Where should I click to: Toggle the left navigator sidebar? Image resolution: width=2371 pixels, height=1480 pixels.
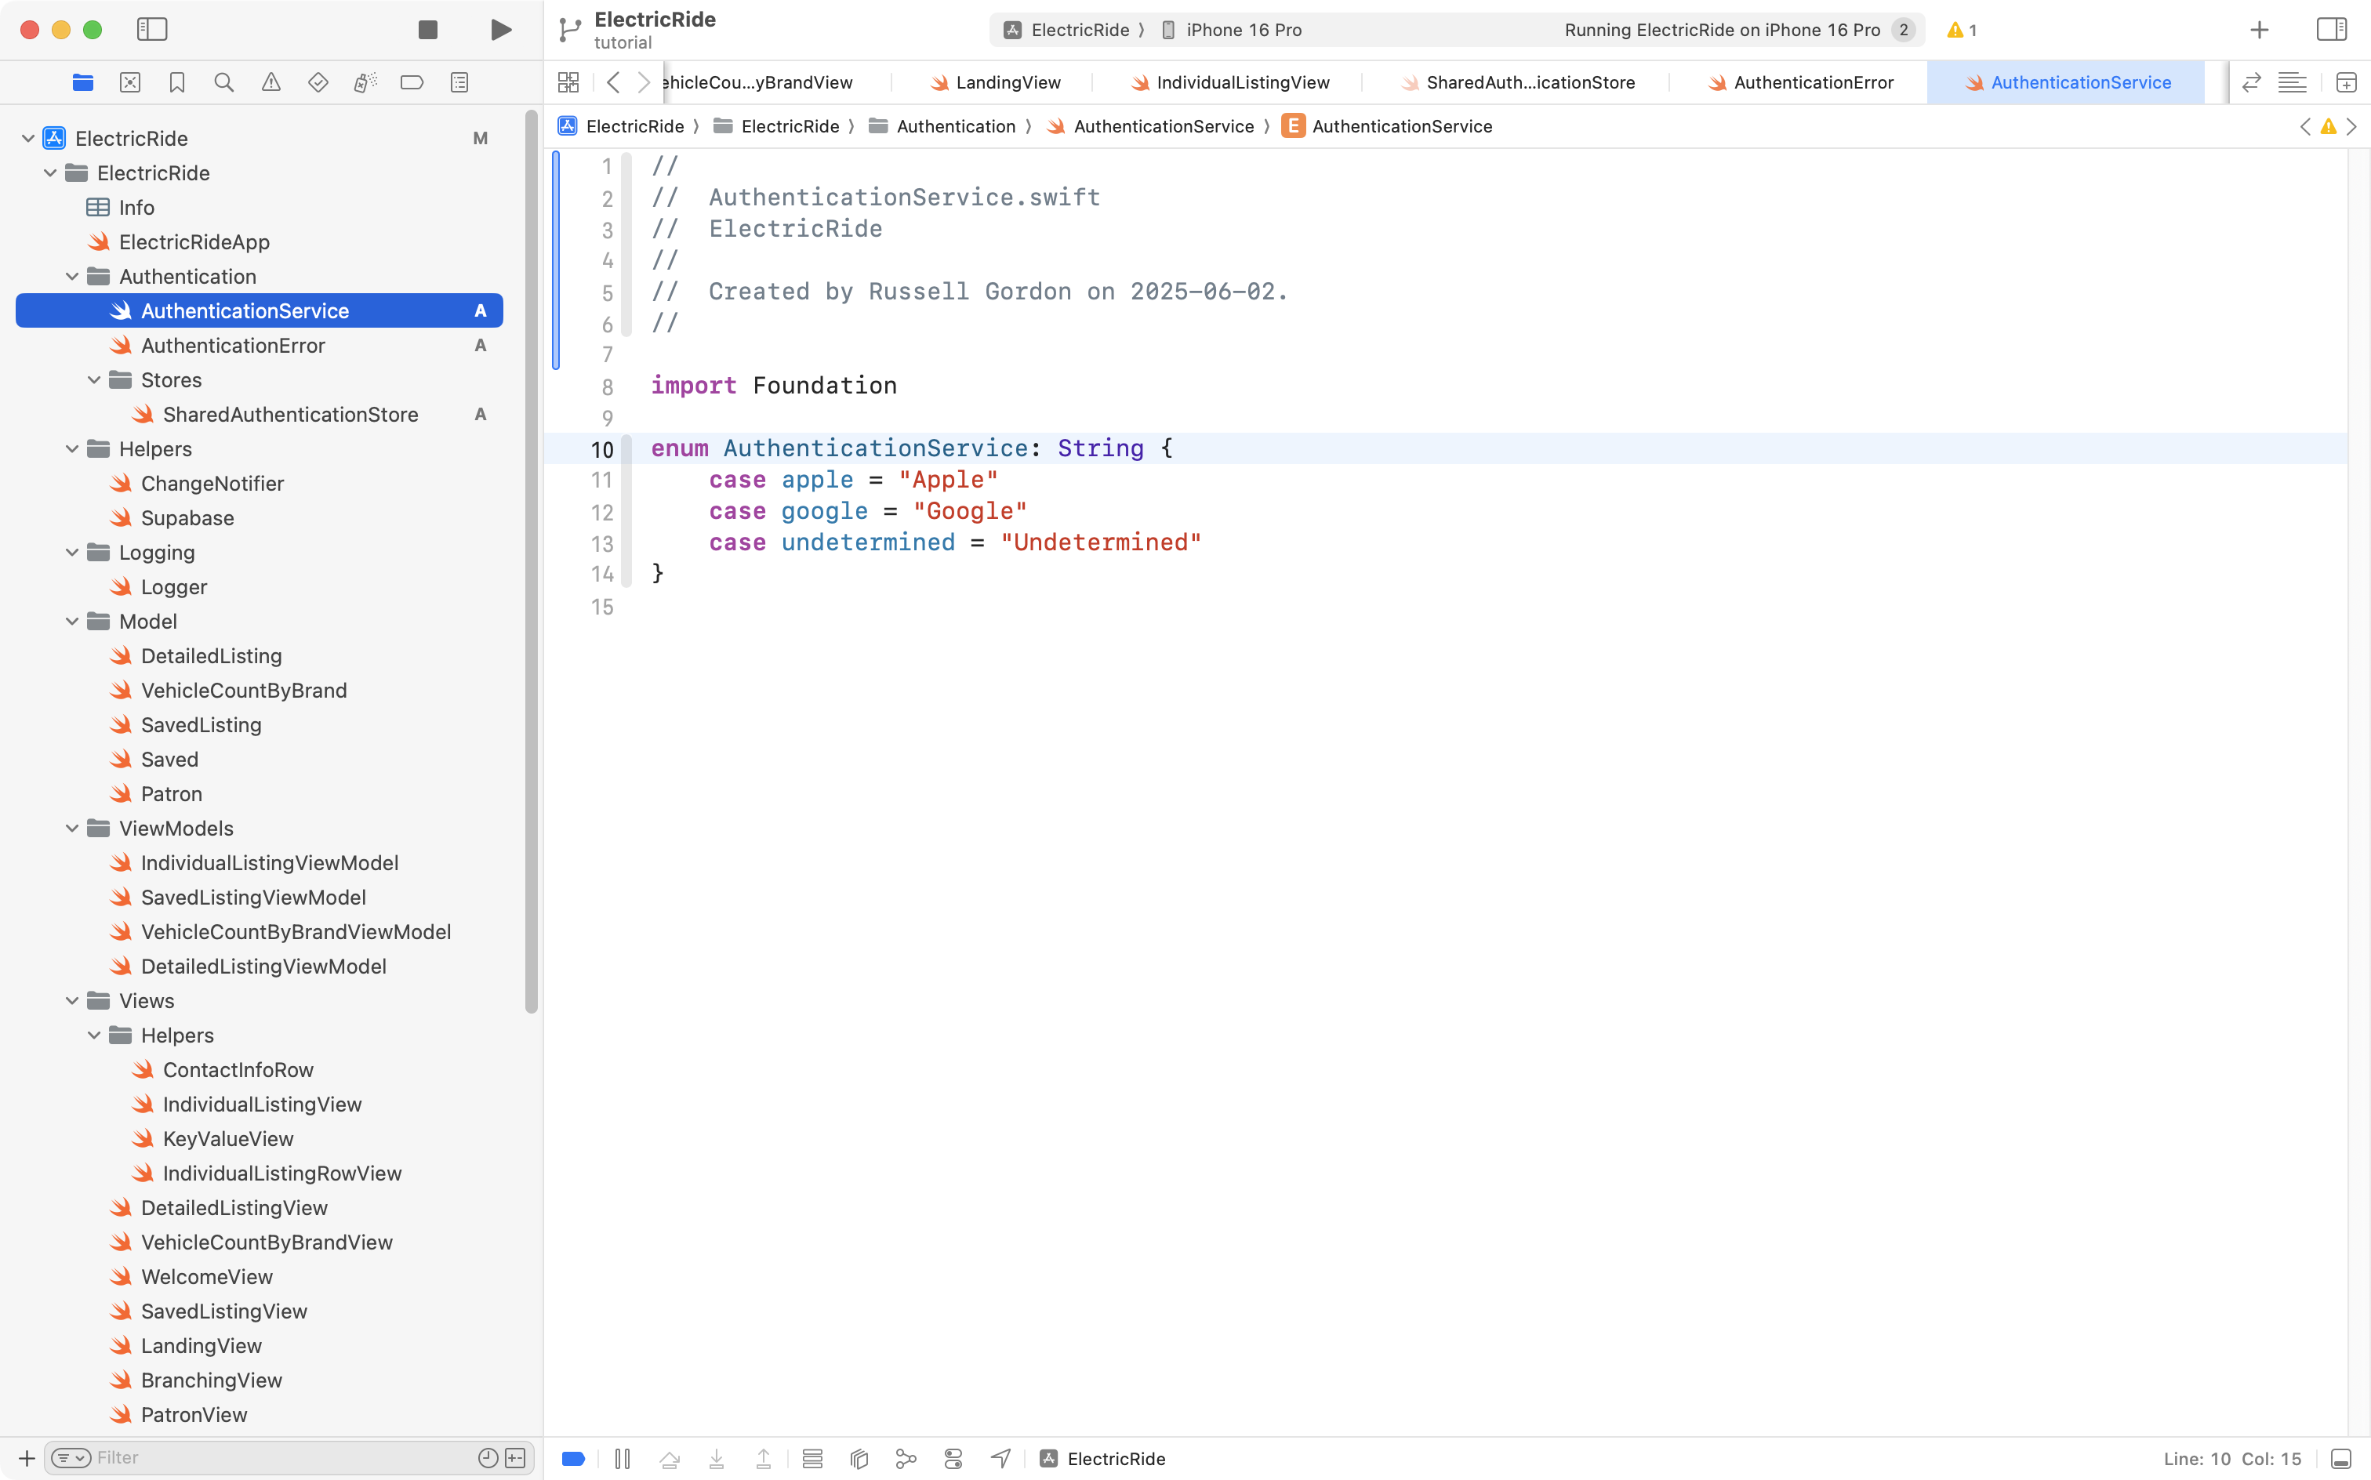[x=152, y=29]
